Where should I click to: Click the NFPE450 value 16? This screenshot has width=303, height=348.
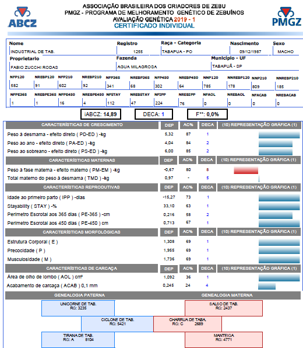(62, 103)
